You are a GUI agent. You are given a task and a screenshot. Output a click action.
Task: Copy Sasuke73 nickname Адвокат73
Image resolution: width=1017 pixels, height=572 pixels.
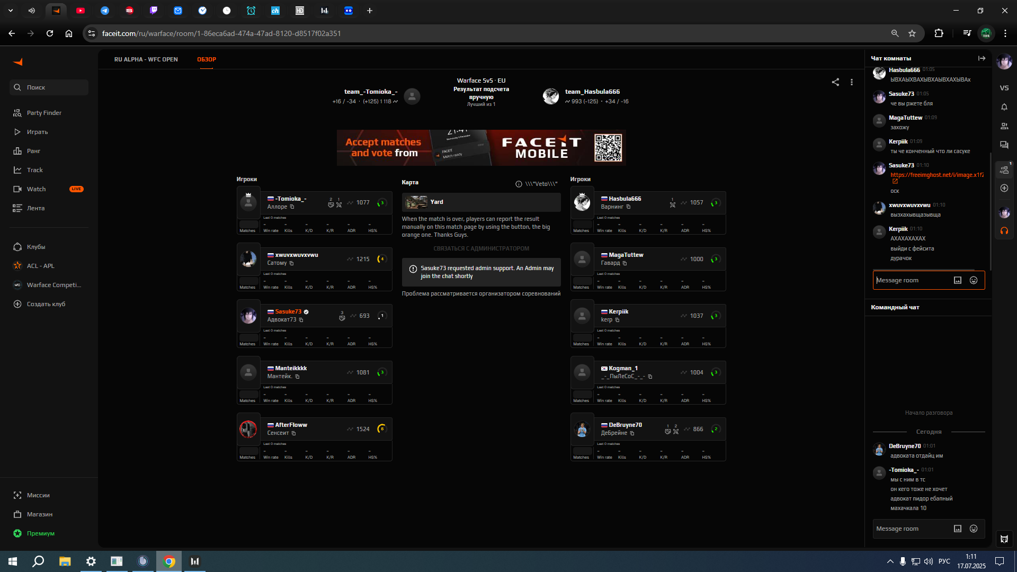[x=301, y=320]
